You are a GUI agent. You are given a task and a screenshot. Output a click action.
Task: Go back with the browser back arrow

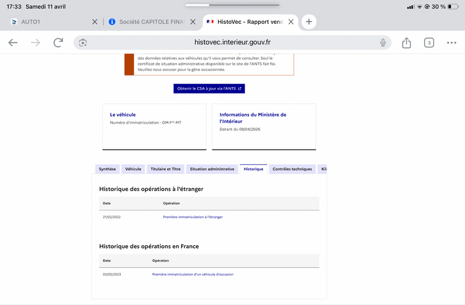coord(13,42)
